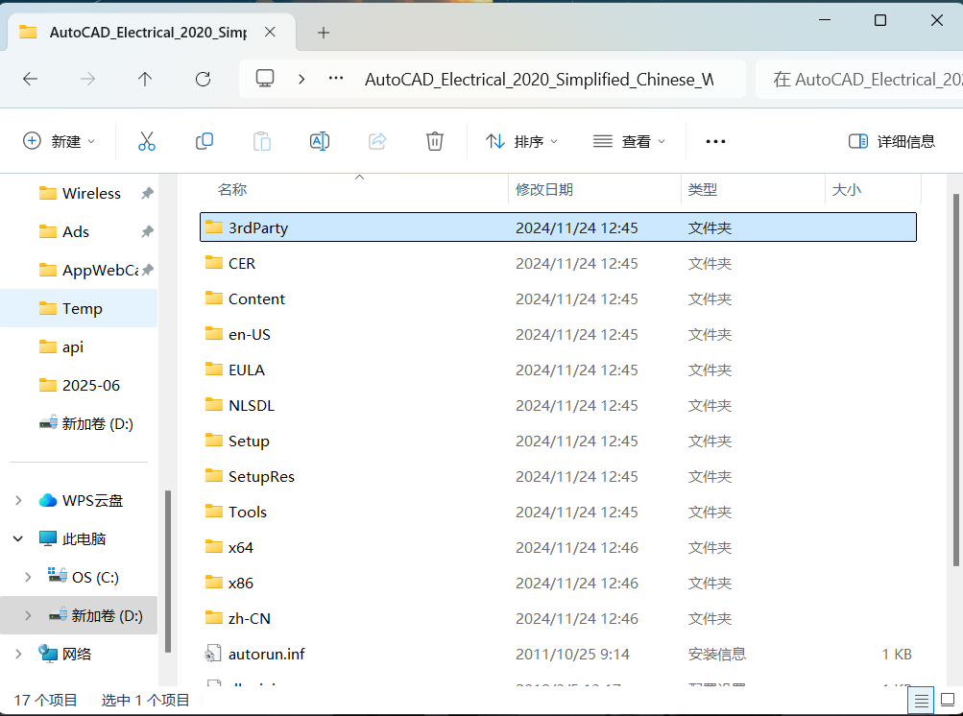Image resolution: width=963 pixels, height=716 pixels.
Task: Switch to details view icon in status bar
Action: coord(921,700)
